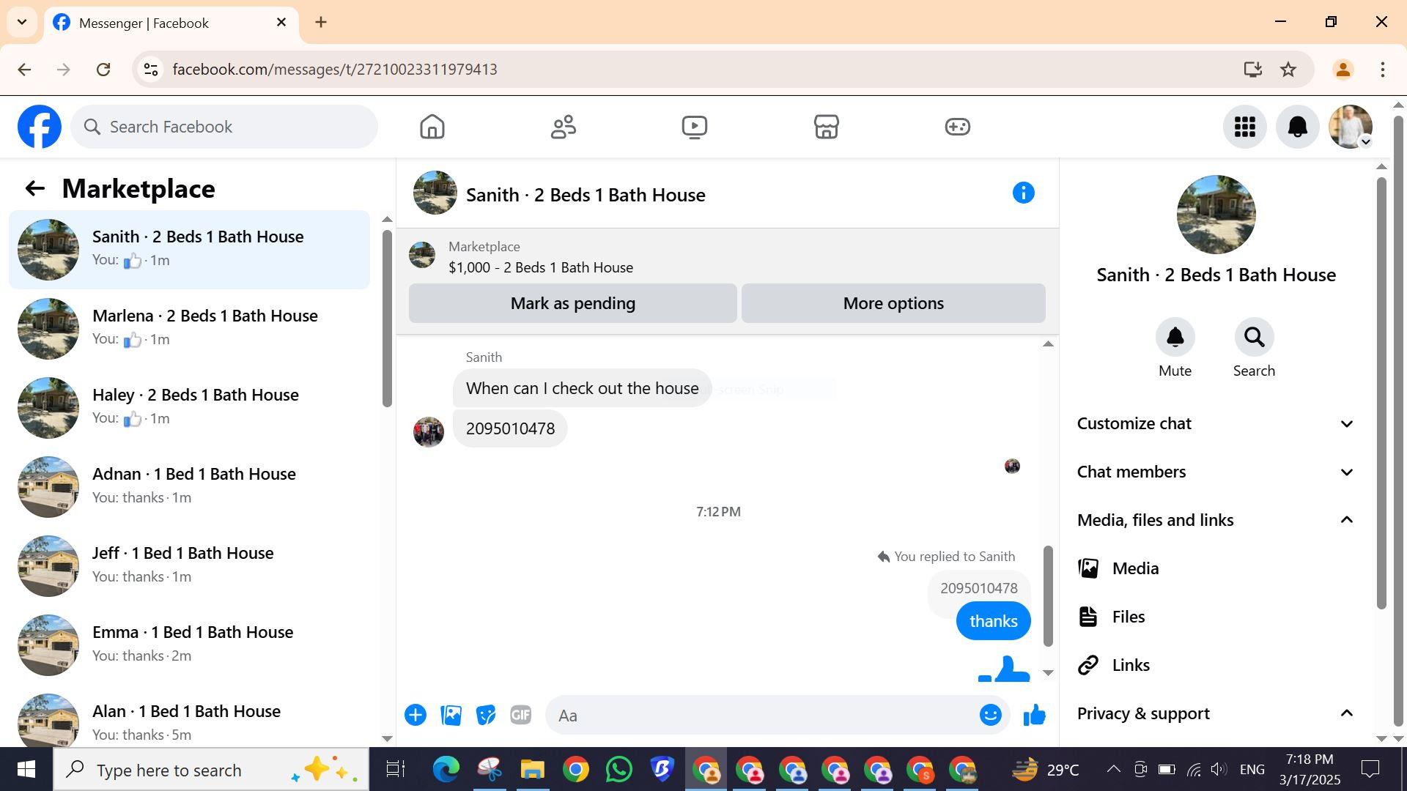Open Haley 2 Beds 1 Bath House chat

click(189, 408)
